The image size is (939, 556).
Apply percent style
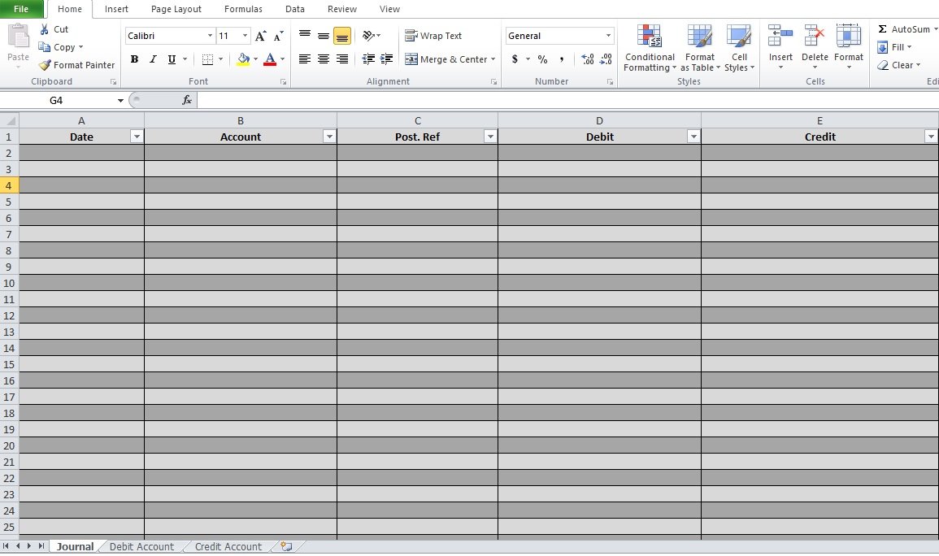(x=542, y=59)
